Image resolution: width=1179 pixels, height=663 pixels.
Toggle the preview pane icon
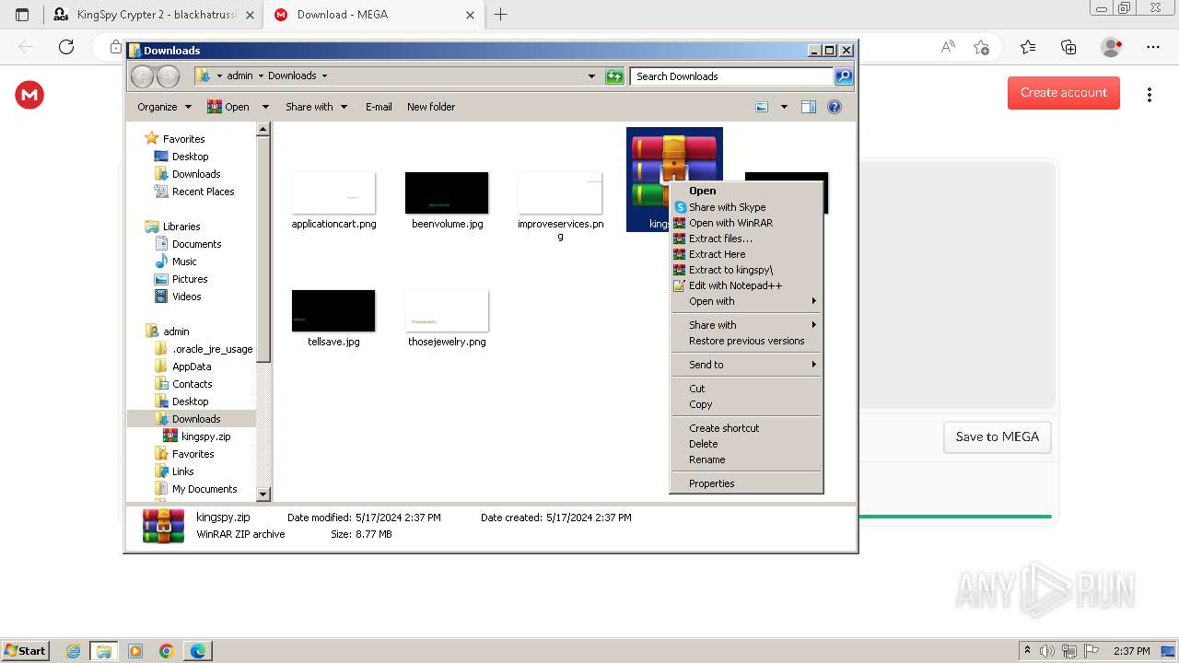tap(809, 107)
